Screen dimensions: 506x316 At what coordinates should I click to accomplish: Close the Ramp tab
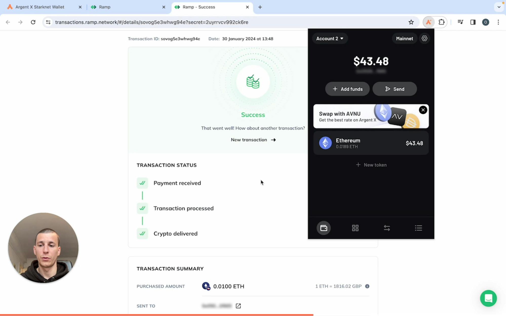(164, 7)
